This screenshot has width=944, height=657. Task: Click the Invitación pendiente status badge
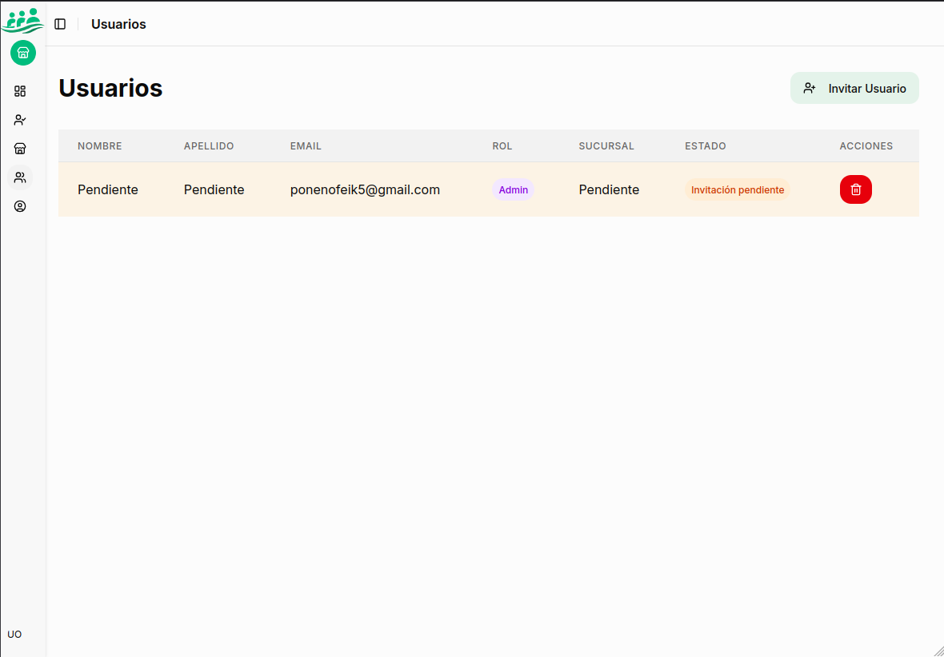pyautogui.click(x=737, y=189)
